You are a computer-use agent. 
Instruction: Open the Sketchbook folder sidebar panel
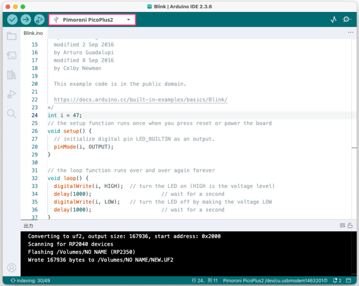[x=11, y=36]
